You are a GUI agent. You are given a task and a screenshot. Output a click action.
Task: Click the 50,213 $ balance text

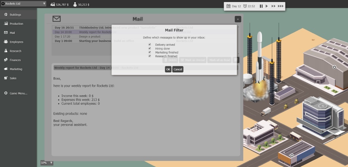tap(84, 4)
